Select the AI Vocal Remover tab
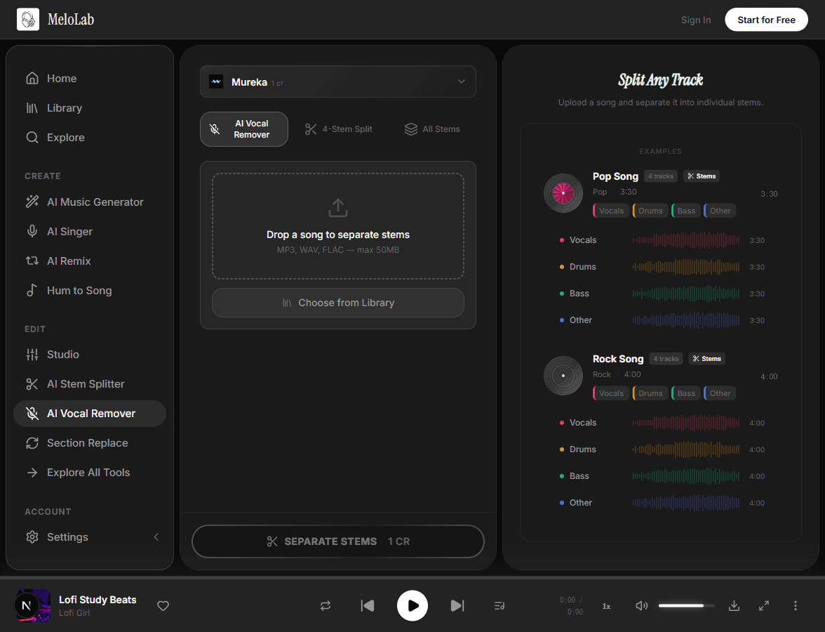The width and height of the screenshot is (825, 632). (244, 129)
